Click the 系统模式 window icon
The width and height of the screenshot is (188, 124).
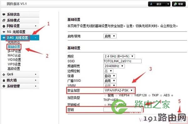point(4,20)
